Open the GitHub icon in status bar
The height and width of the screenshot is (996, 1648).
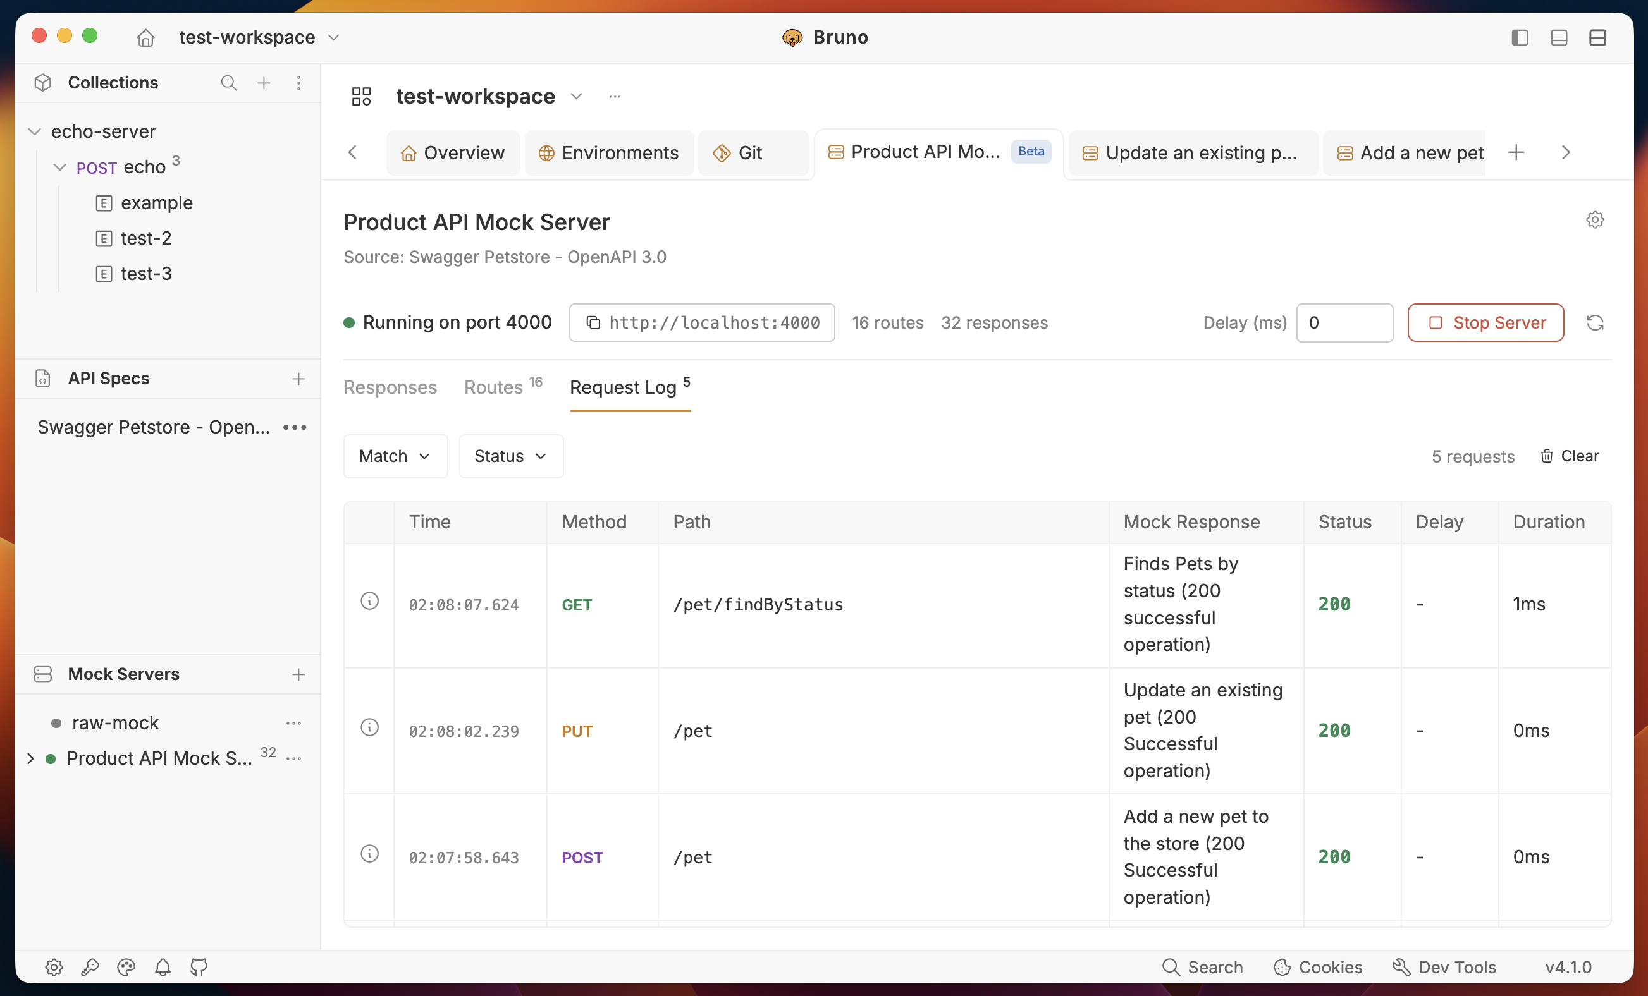pyautogui.click(x=199, y=968)
